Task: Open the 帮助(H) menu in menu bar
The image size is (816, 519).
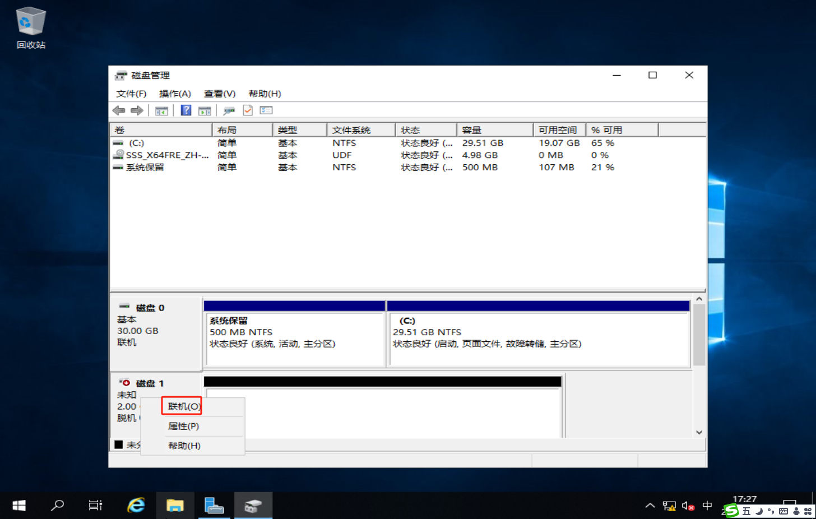Action: pos(265,94)
